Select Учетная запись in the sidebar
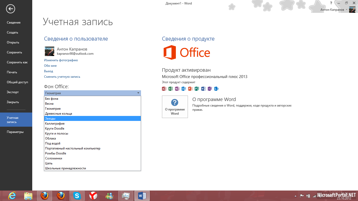Screen dimensions: 358x201 [16, 120]
